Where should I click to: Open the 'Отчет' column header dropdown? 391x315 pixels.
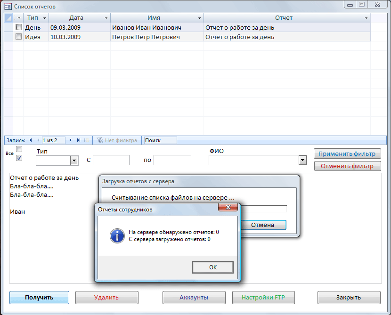(366, 18)
